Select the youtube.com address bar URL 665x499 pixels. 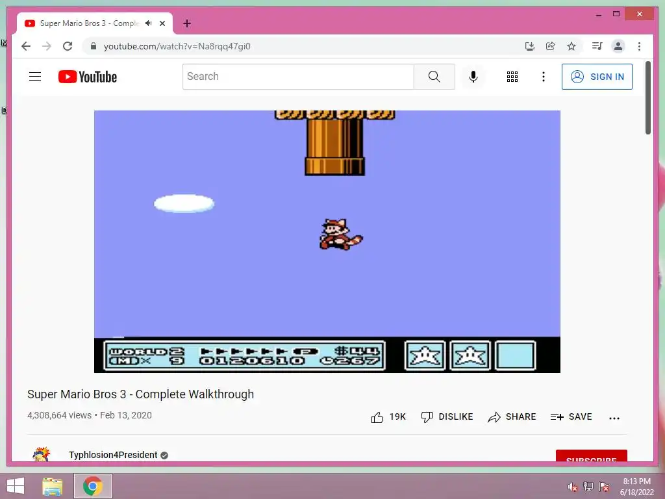pos(177,46)
